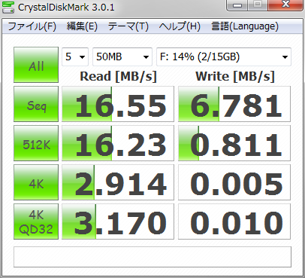Close the CrystalDiskMark window
This screenshot has height=278, width=305.
tap(285, 5)
